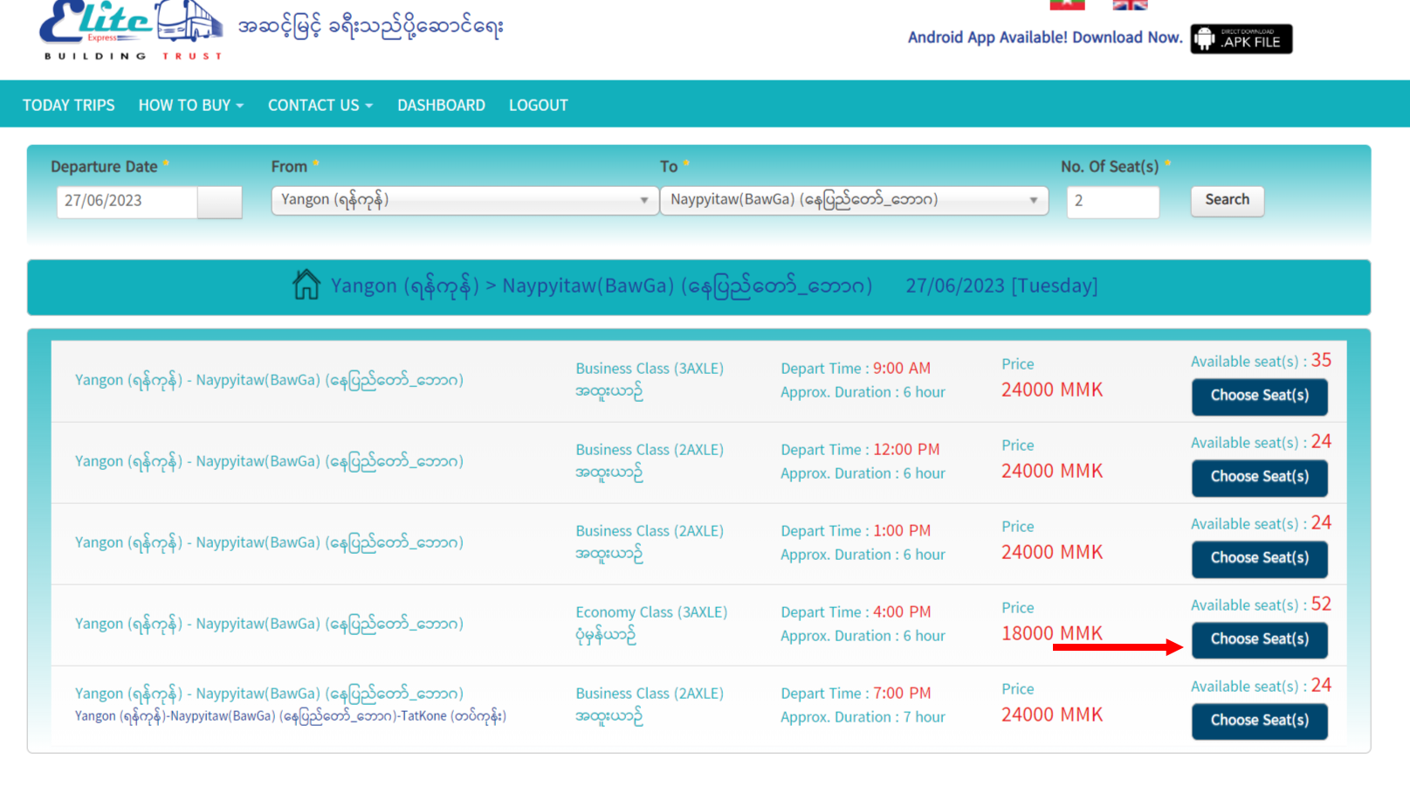
Task: Click the No. Of Seats input field
Action: click(x=1112, y=202)
